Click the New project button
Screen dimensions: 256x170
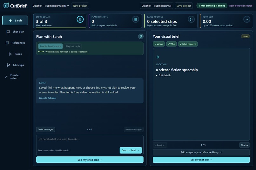(x=80, y=6)
